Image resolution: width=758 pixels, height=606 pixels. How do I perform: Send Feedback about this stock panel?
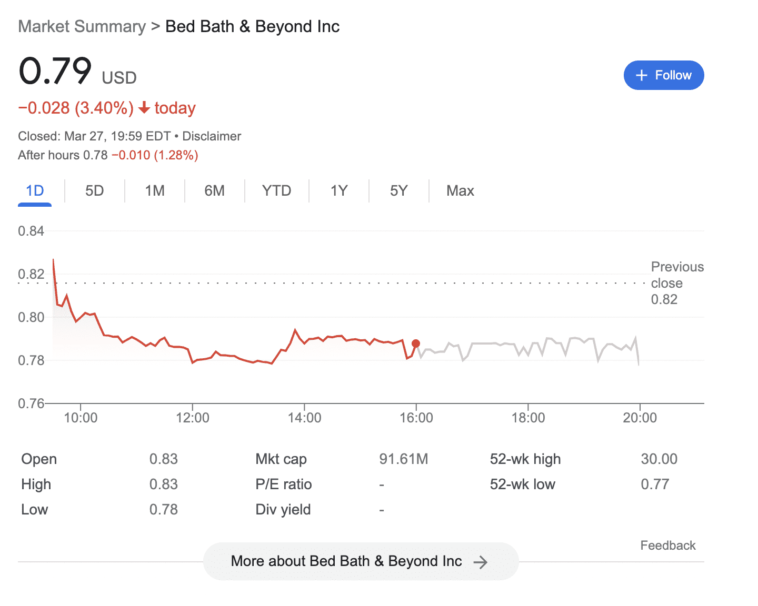(667, 546)
